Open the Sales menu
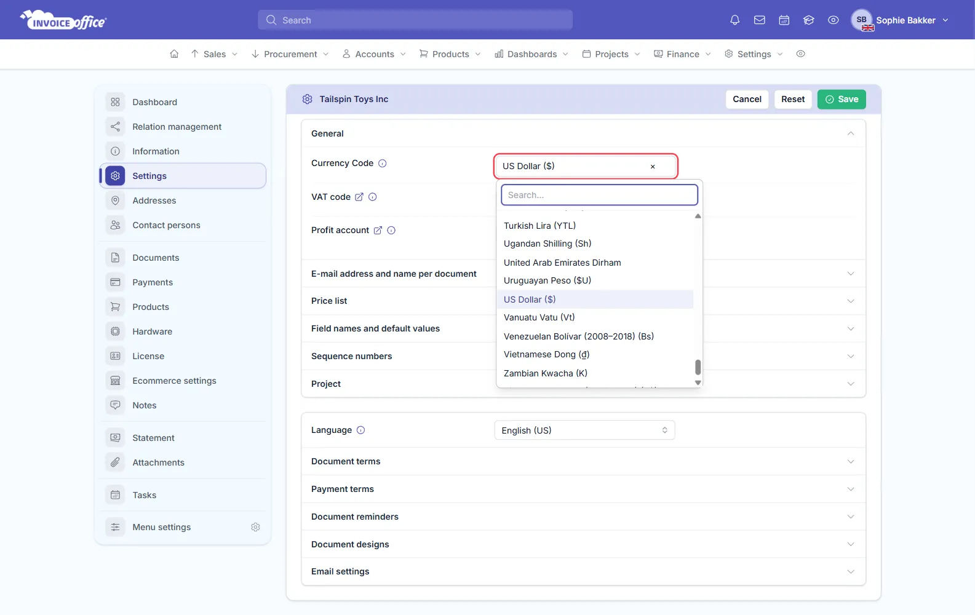The height and width of the screenshot is (615, 975). coord(214,54)
